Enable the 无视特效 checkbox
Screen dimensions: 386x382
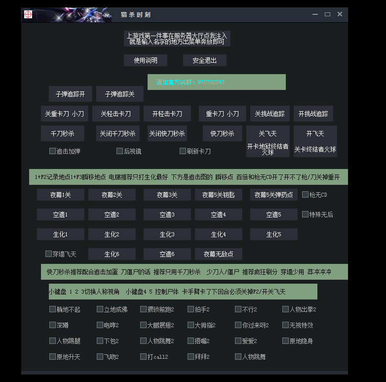click(x=286, y=325)
